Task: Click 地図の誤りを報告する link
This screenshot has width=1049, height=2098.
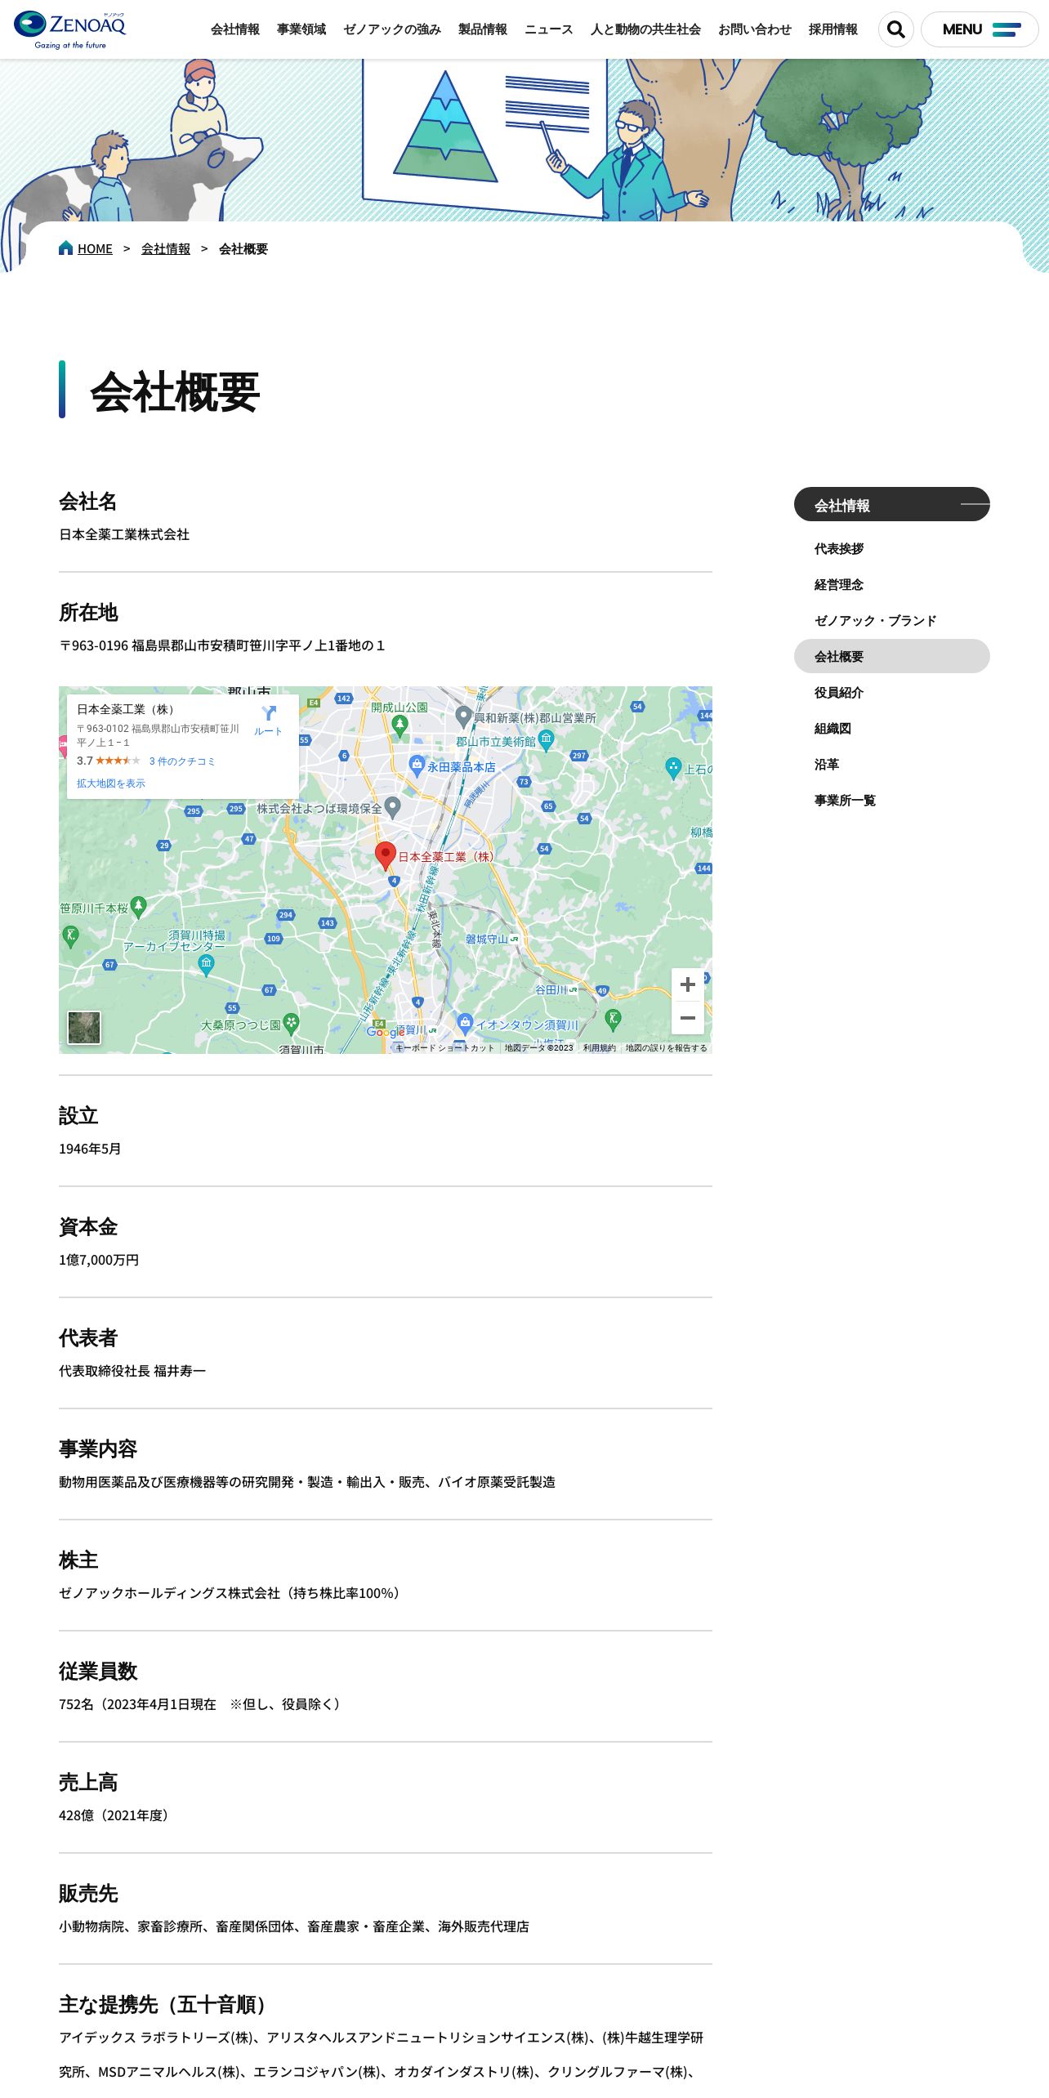Action: (x=667, y=1047)
